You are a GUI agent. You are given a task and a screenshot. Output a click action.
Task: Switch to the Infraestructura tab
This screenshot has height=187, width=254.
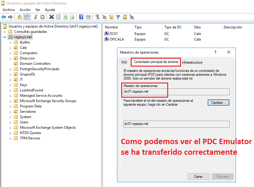pyautogui.click(x=192, y=62)
